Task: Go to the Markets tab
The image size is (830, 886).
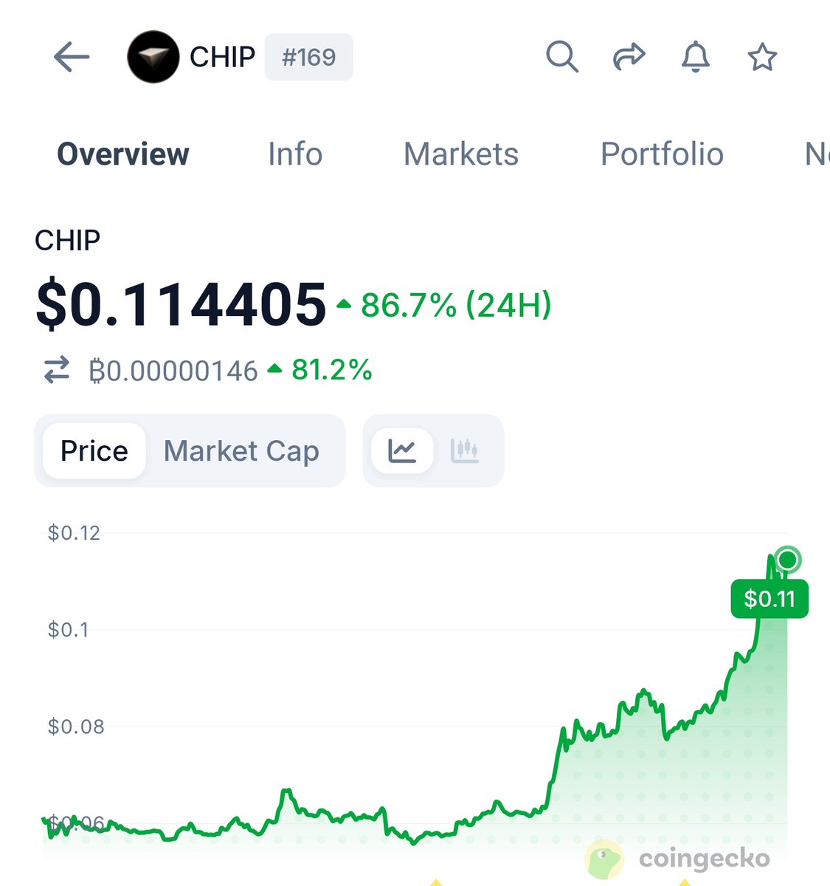Action: (x=461, y=154)
